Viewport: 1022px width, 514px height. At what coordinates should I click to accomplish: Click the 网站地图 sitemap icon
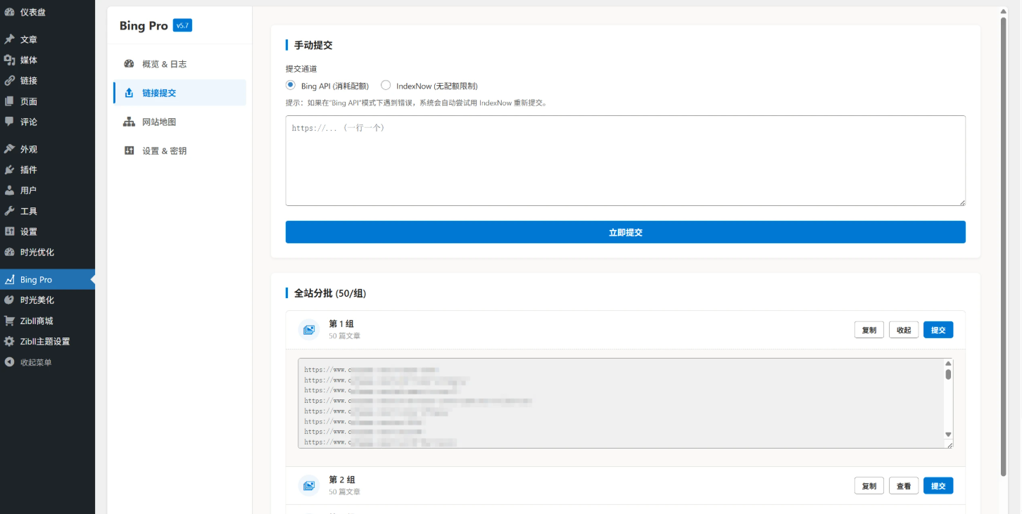pos(129,122)
